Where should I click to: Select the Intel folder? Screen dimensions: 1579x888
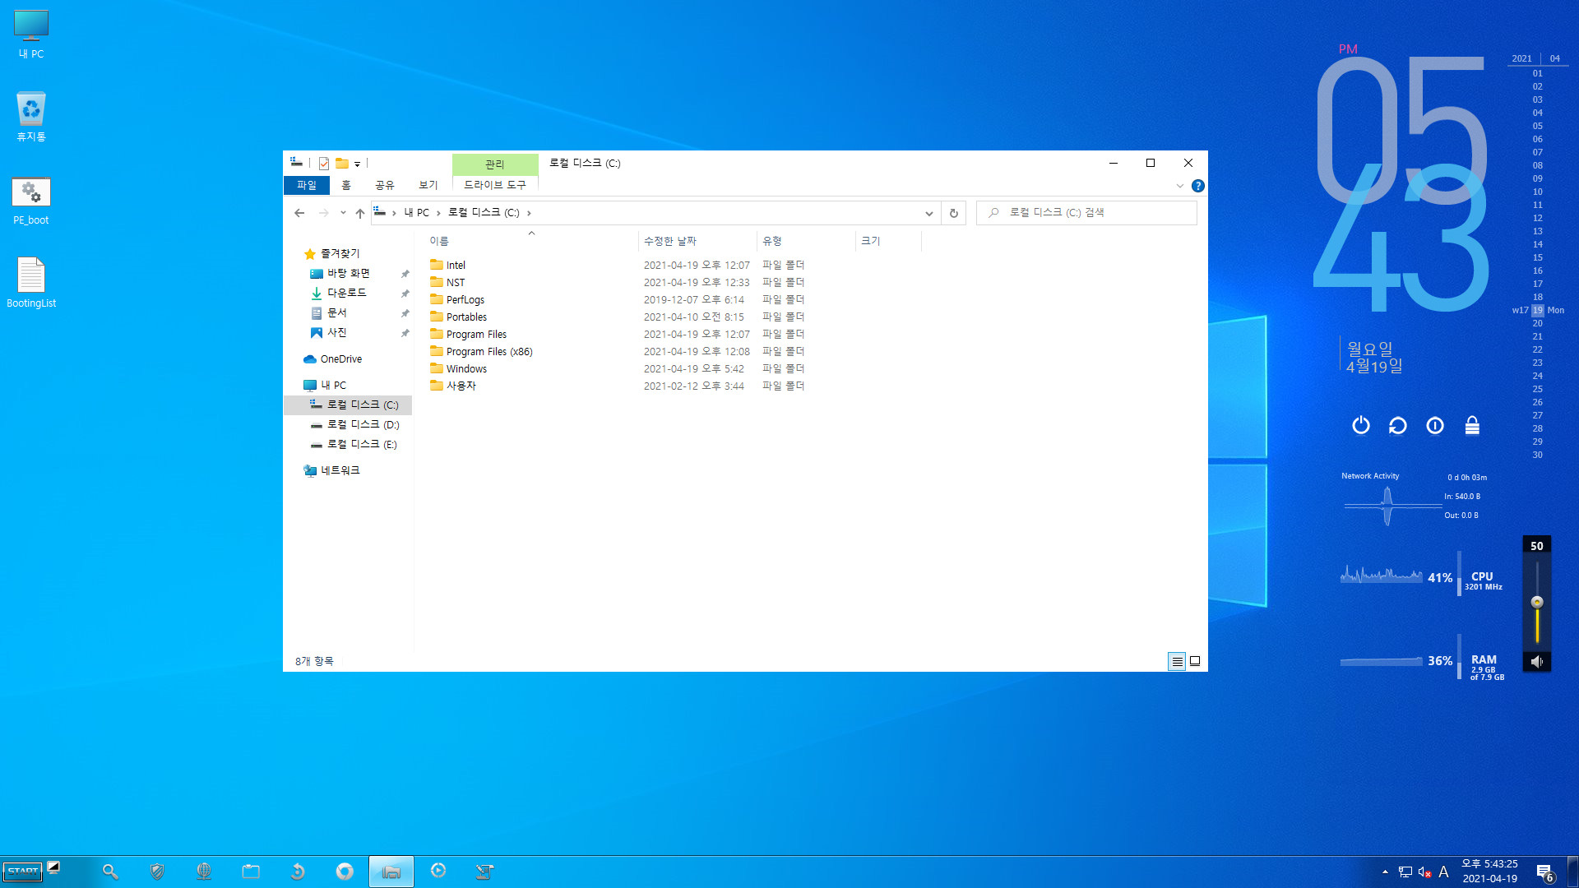tap(455, 266)
